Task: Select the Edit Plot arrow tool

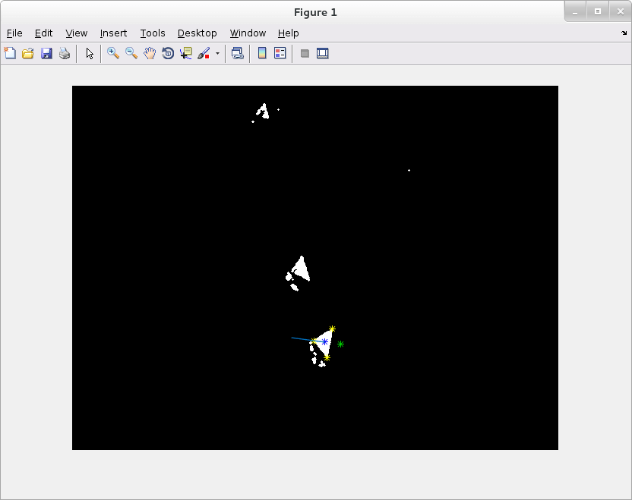Action: click(90, 53)
